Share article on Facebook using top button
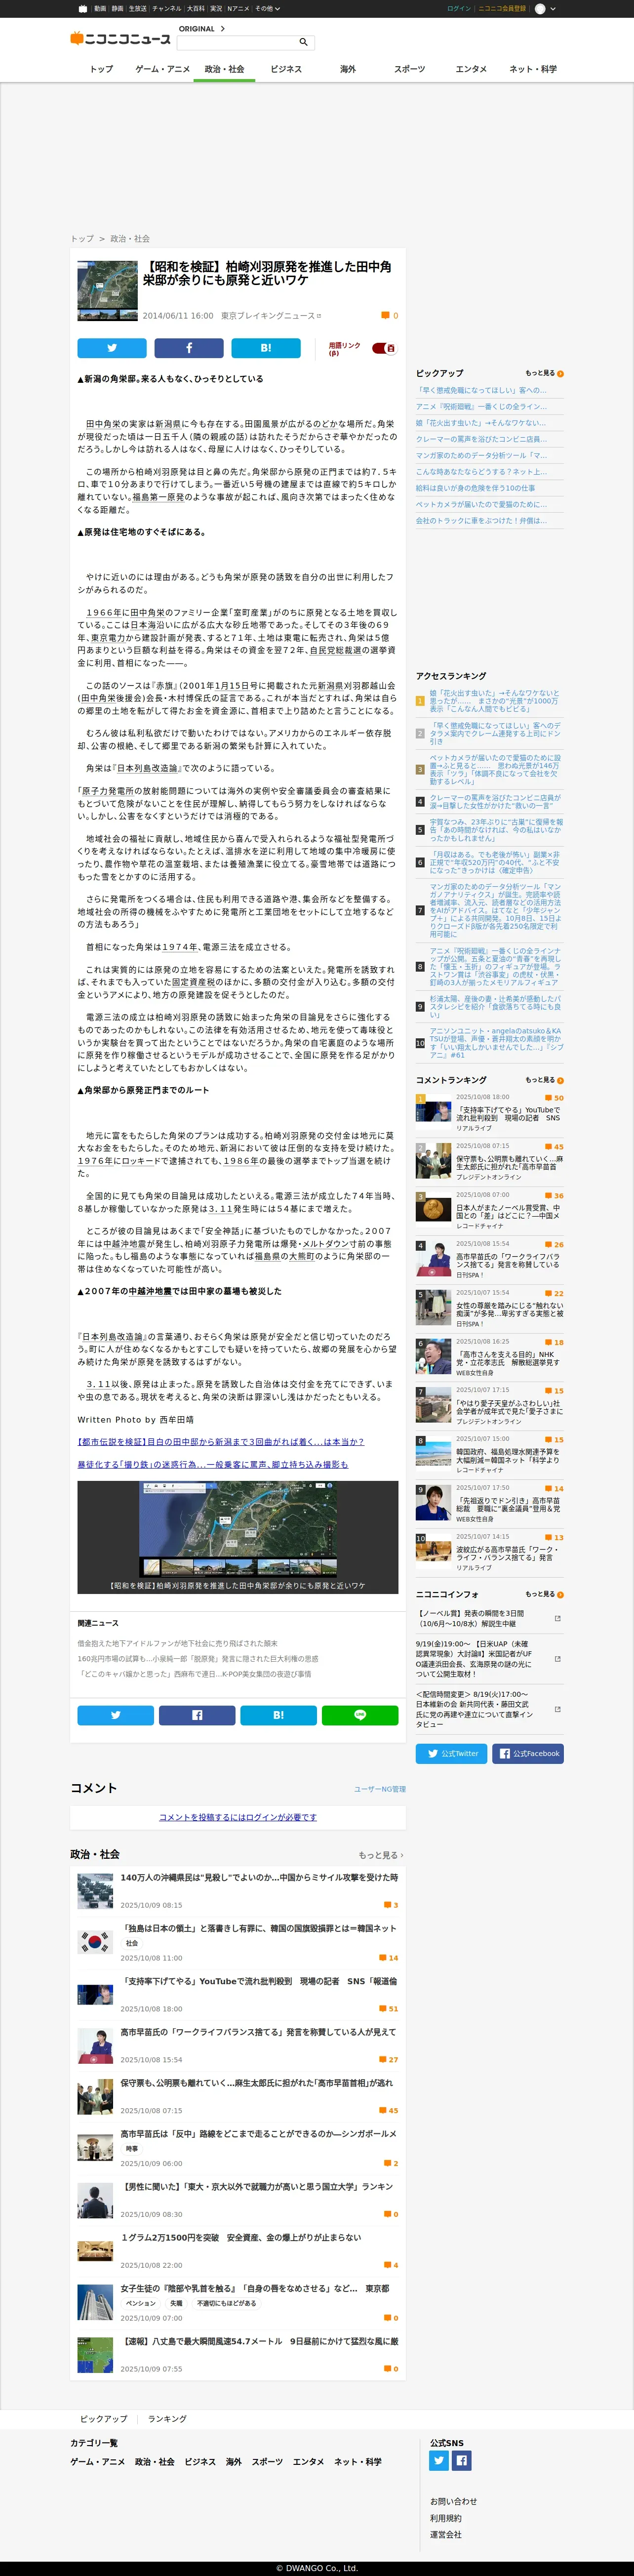Viewport: 634px width, 2576px height. tap(189, 348)
